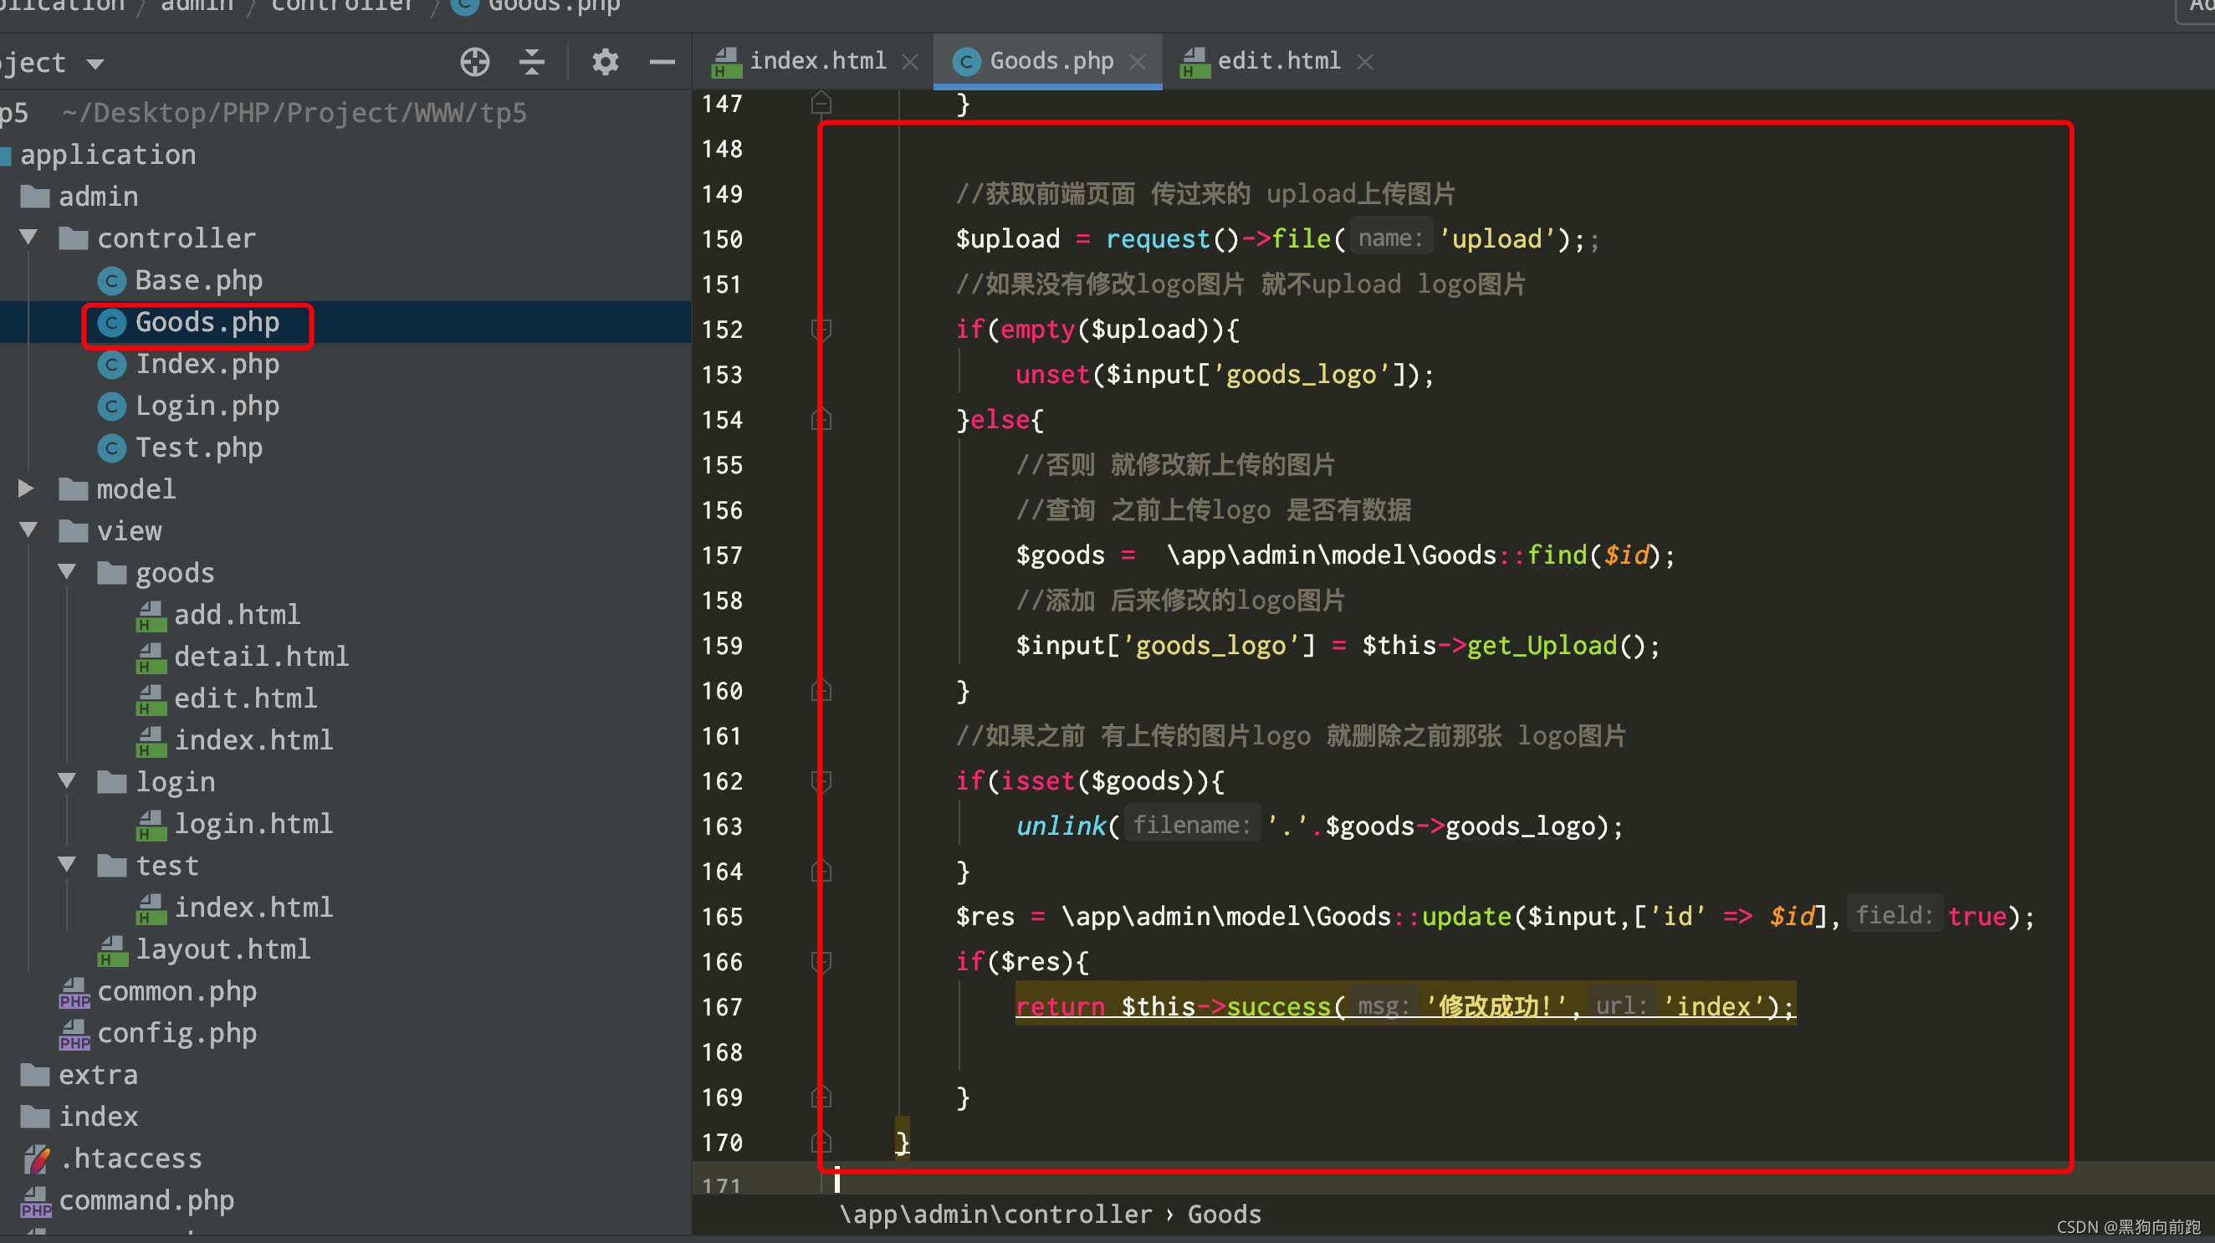This screenshot has width=2215, height=1243.
Task: Switch to the edit.html tab
Action: point(1278,61)
